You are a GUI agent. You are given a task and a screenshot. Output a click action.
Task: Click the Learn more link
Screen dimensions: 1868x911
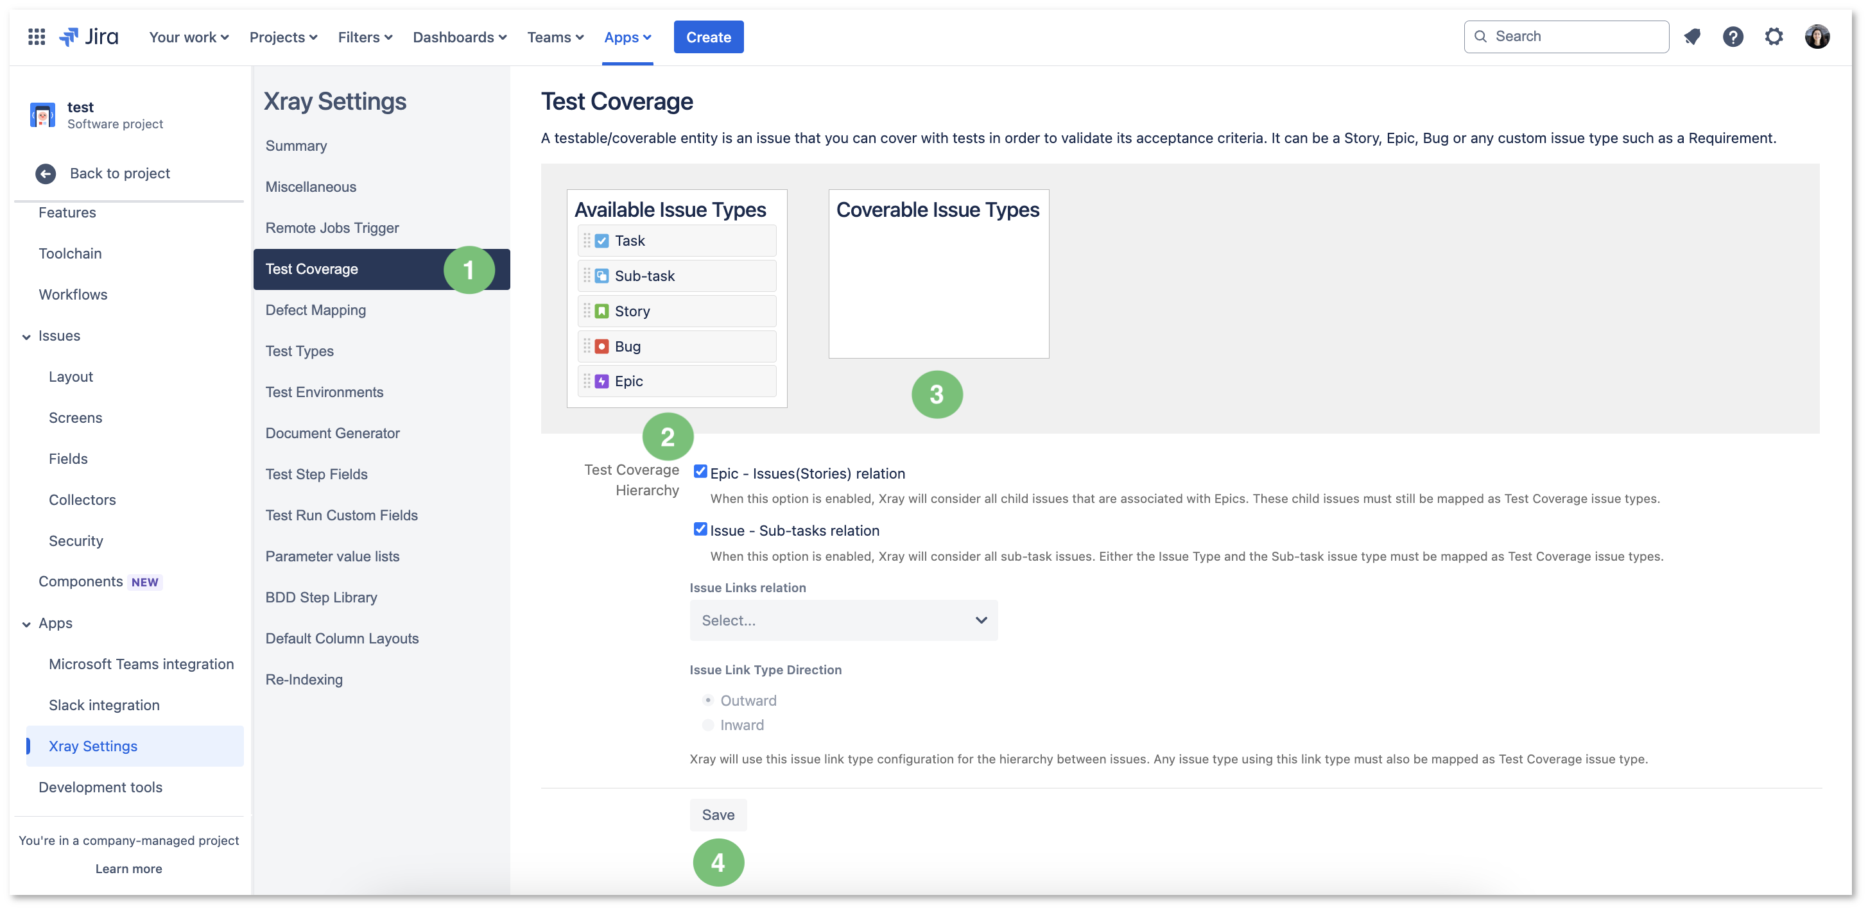[x=128, y=868]
